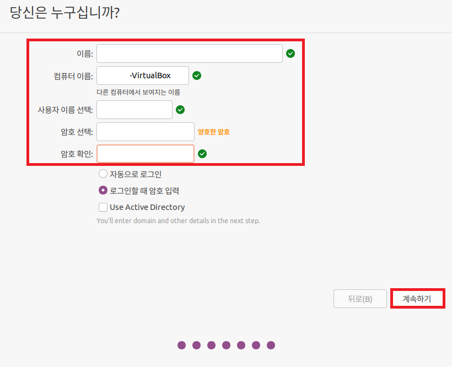The width and height of the screenshot is (452, 367).
Task: Click the green checkmark beside 암호 확인 field
Action: point(202,154)
